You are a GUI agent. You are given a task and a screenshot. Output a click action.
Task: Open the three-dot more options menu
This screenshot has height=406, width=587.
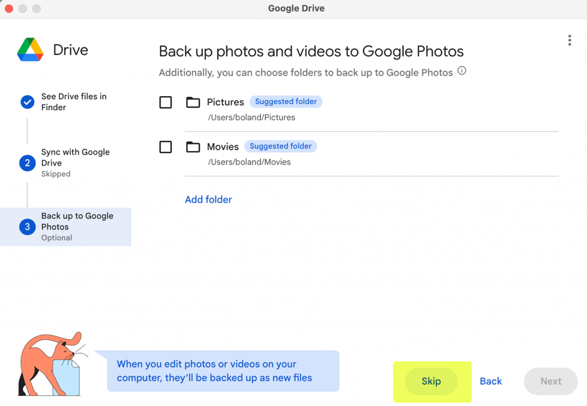569,40
